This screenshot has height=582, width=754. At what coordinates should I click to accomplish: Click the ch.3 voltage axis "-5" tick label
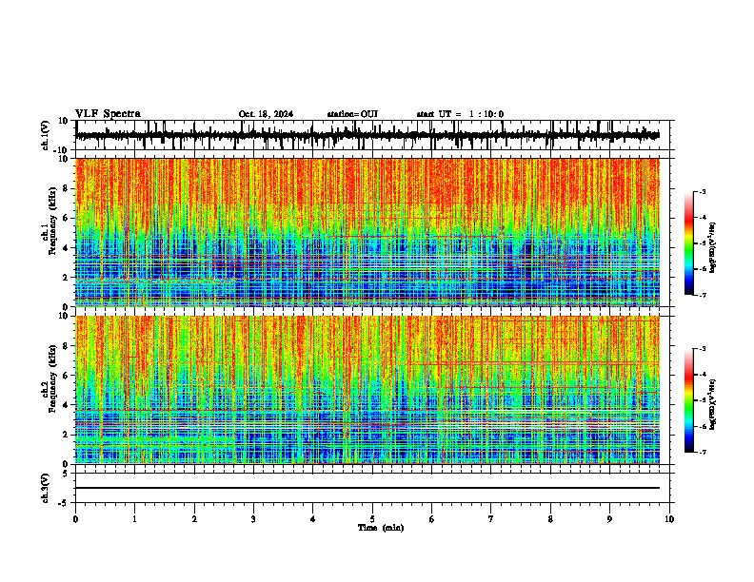click(64, 503)
